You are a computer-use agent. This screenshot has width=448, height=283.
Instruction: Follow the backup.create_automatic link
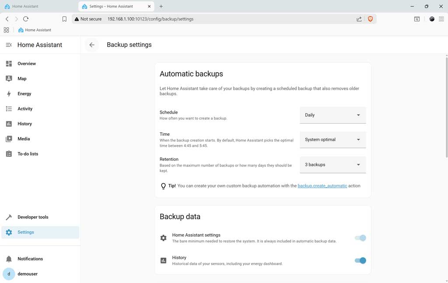[322, 186]
